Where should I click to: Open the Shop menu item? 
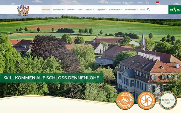(x=142, y=10)
